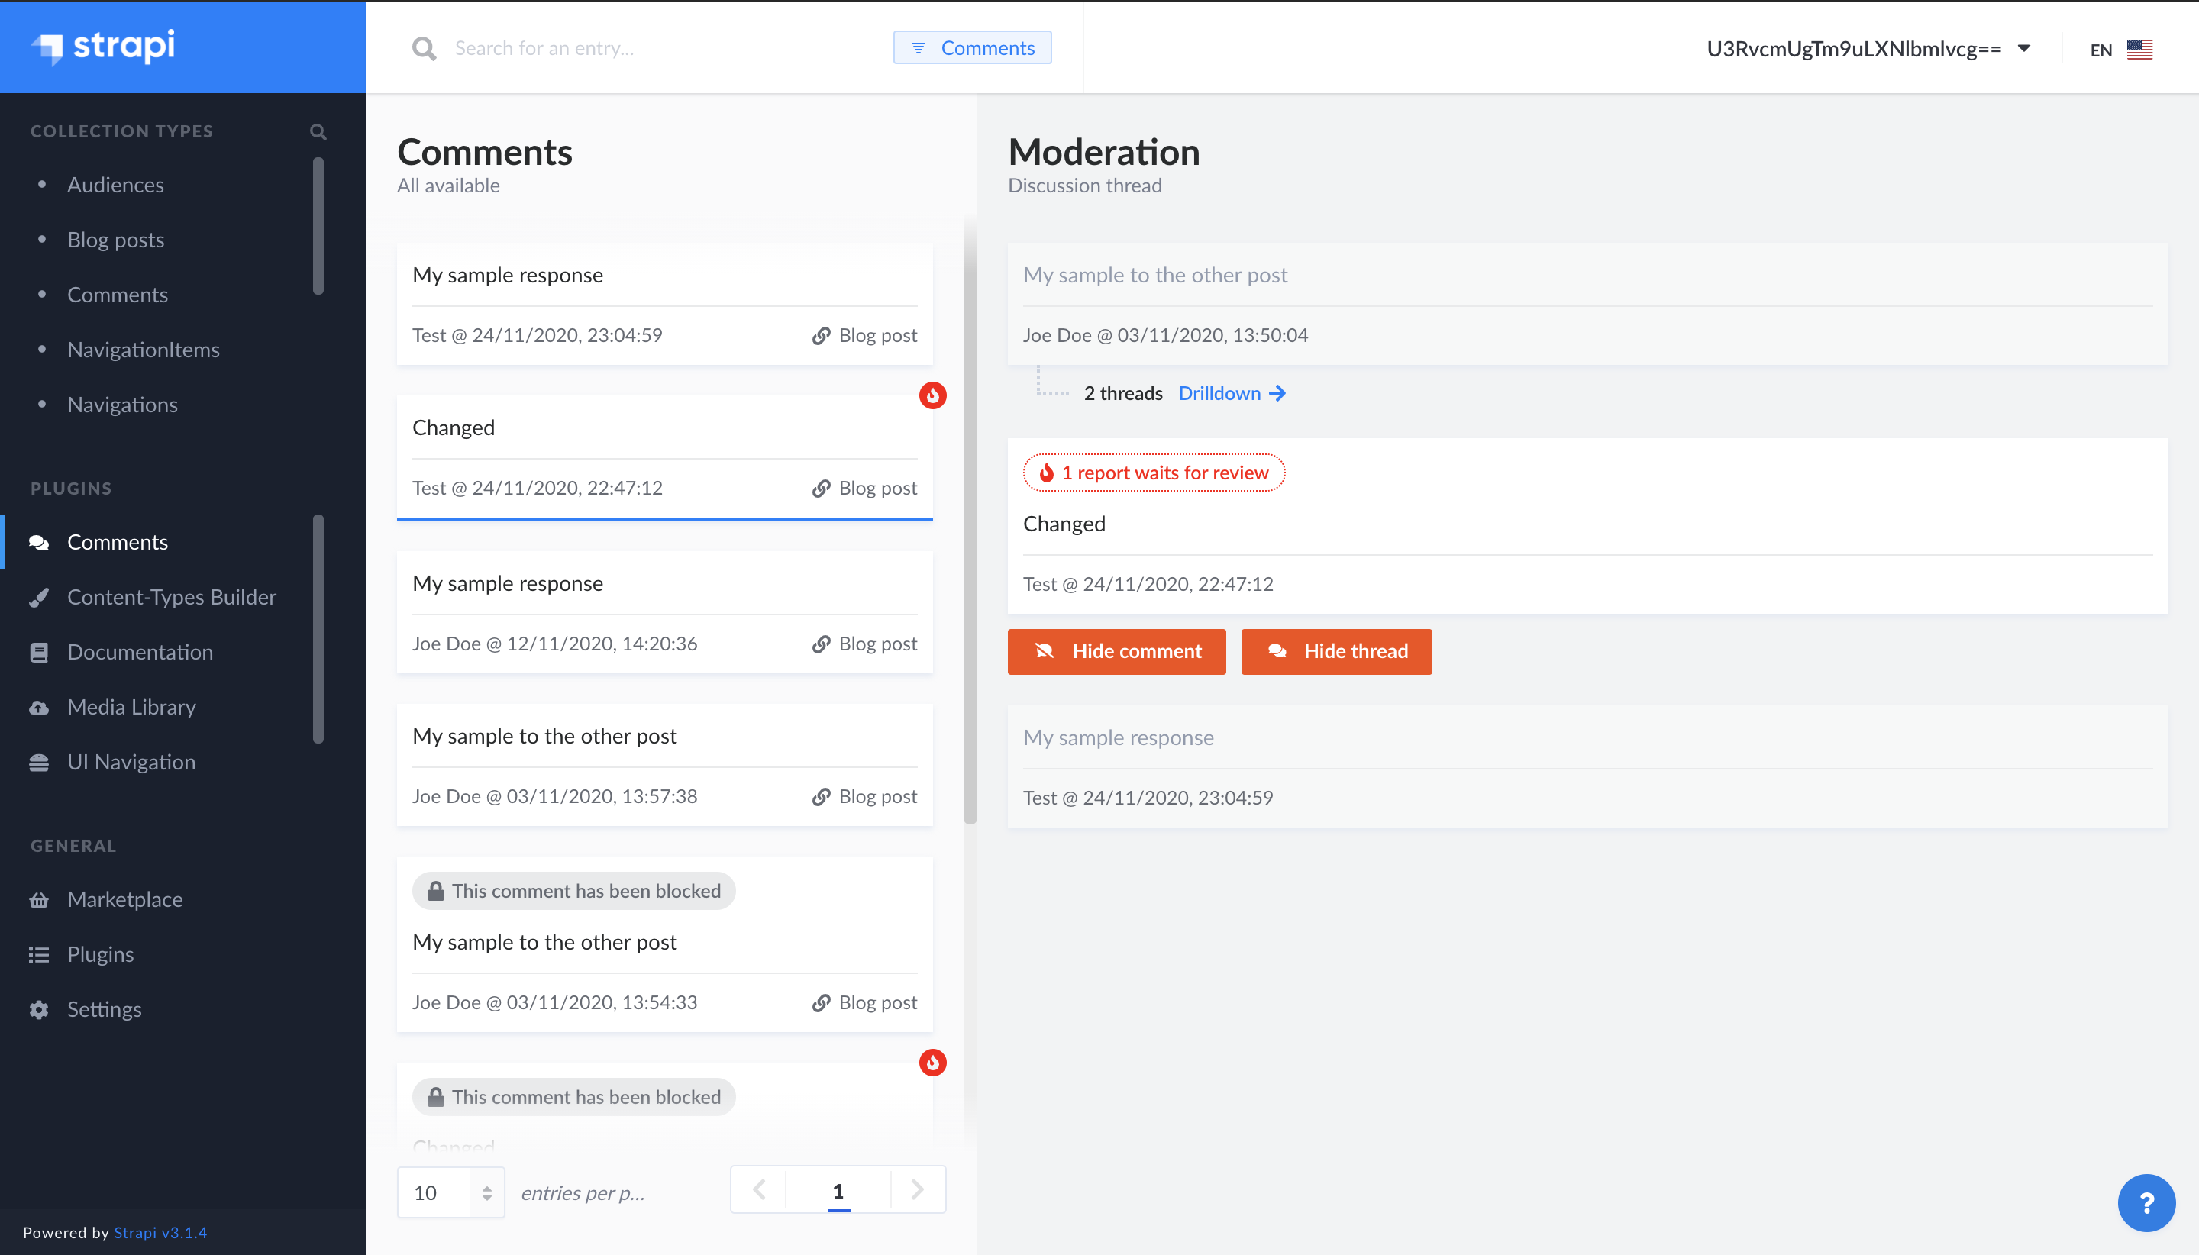Open Settings from the General section
This screenshot has width=2199, height=1255.
tap(103, 1009)
